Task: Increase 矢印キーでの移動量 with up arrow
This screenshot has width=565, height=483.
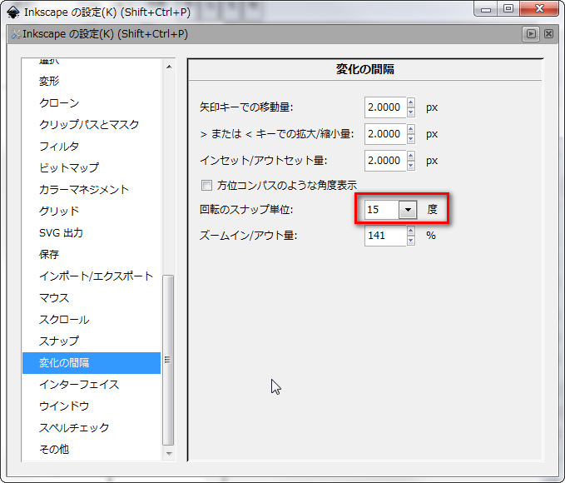Action: pos(411,102)
